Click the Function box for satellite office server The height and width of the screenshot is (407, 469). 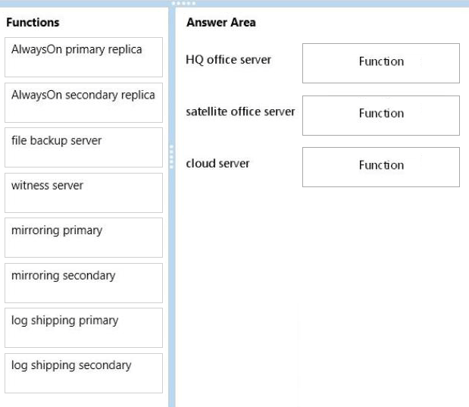pyautogui.click(x=380, y=114)
